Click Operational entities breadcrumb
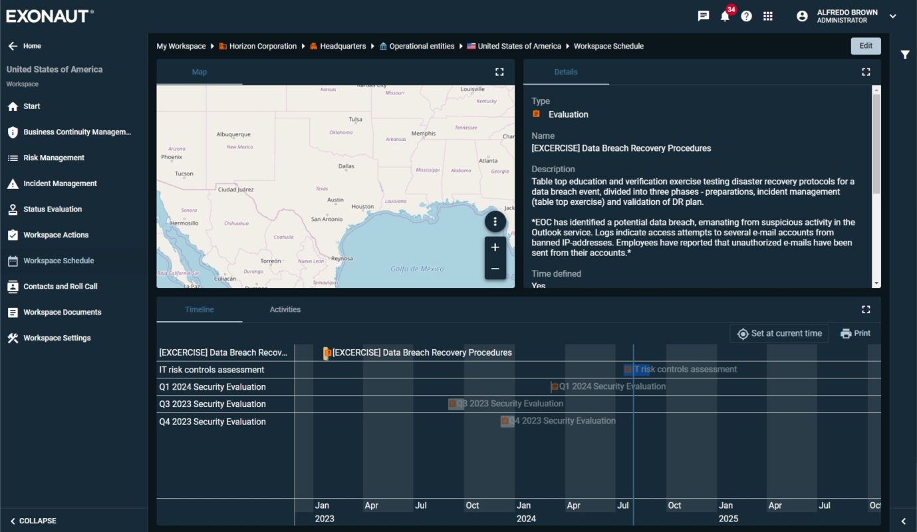The height and width of the screenshot is (532, 917). pos(417,46)
